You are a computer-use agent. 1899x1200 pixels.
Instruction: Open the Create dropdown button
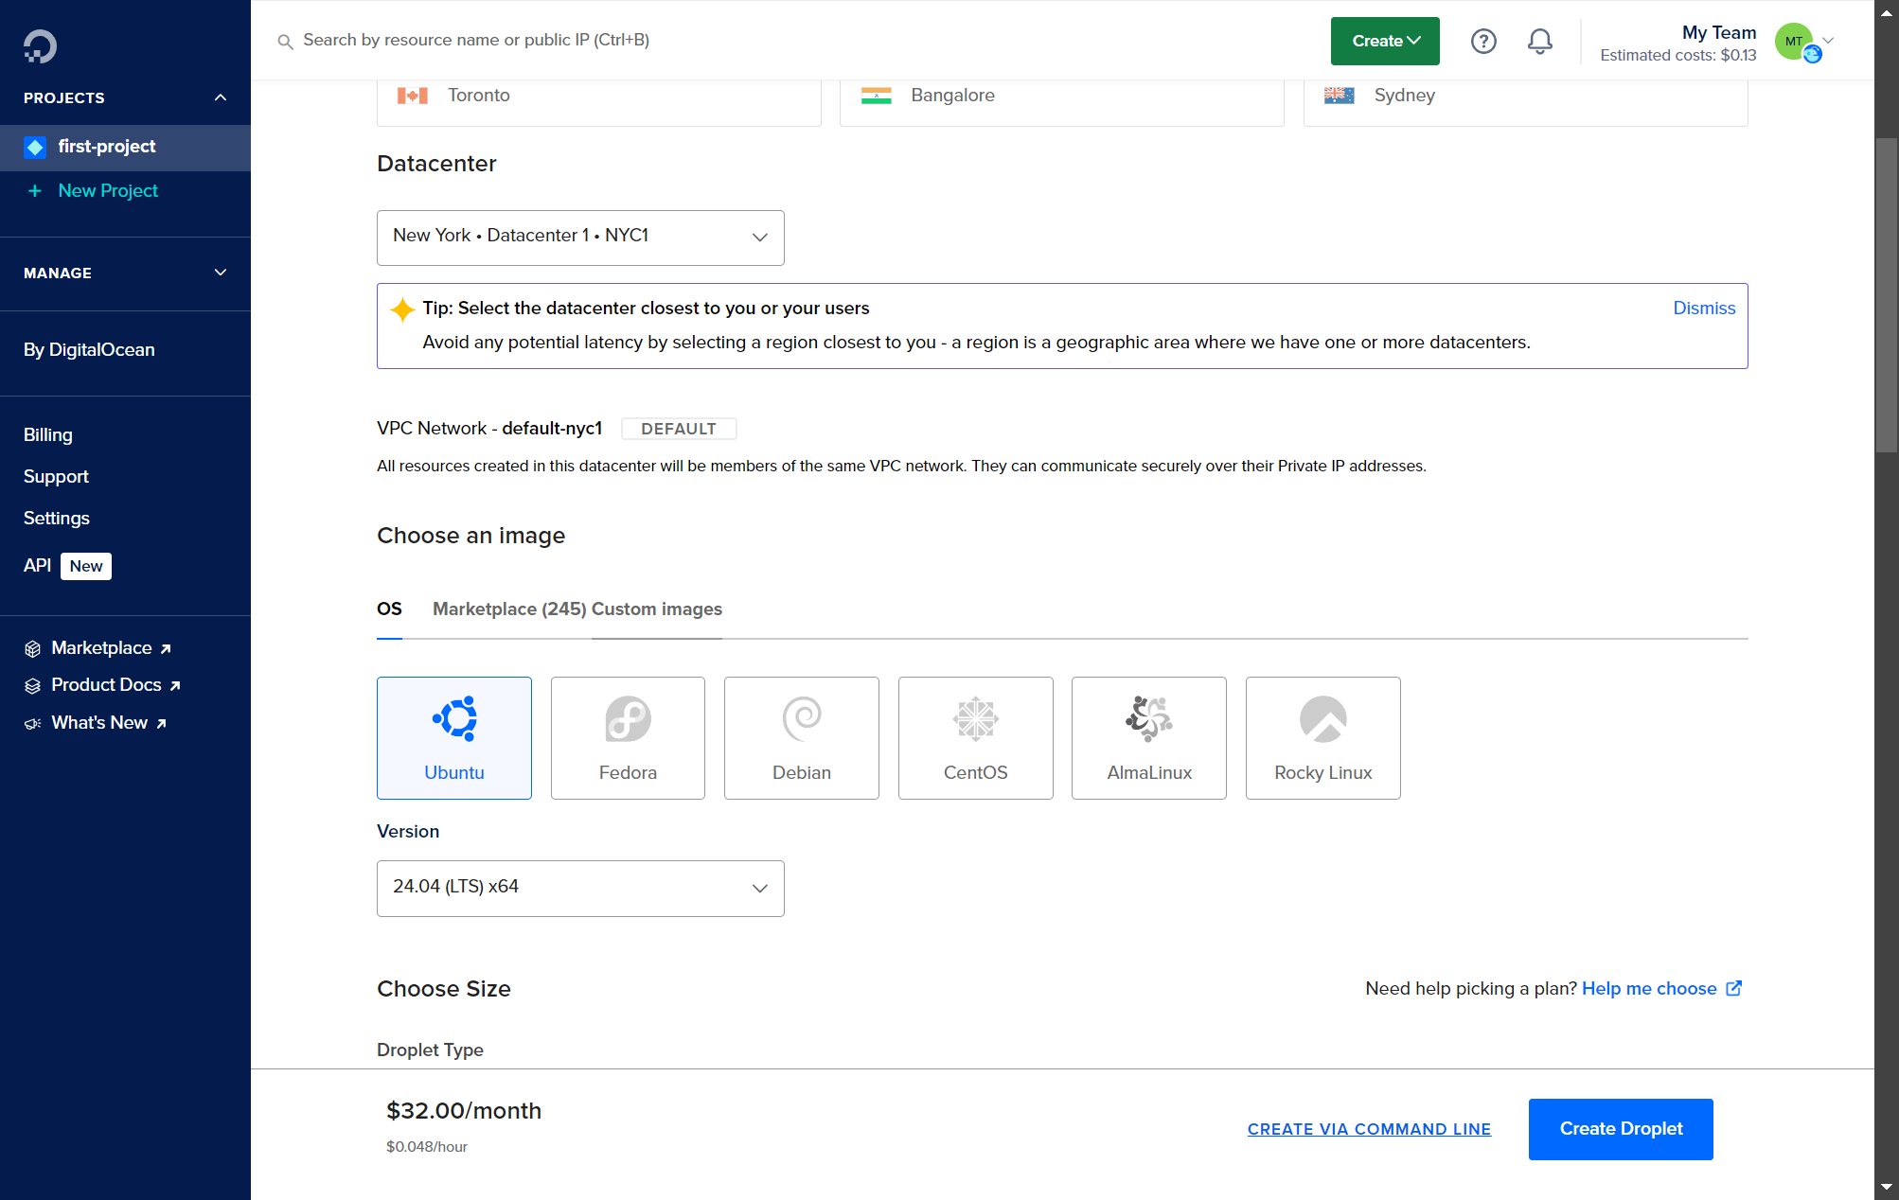1385,41
